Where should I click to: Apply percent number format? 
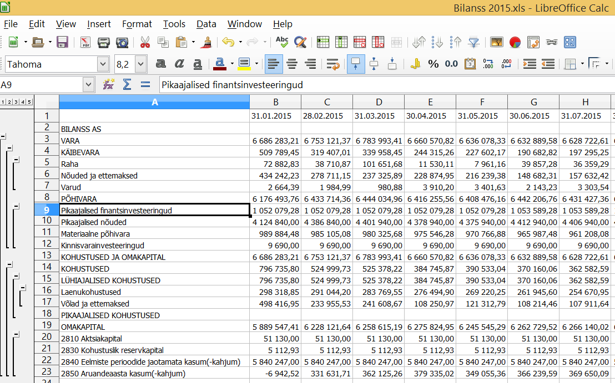click(433, 64)
